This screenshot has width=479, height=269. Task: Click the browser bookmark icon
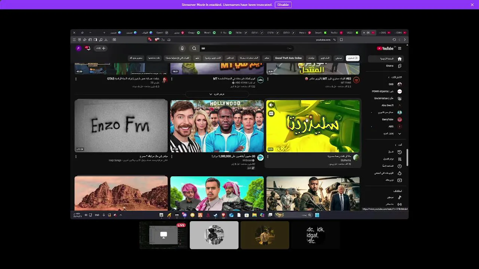341,40
